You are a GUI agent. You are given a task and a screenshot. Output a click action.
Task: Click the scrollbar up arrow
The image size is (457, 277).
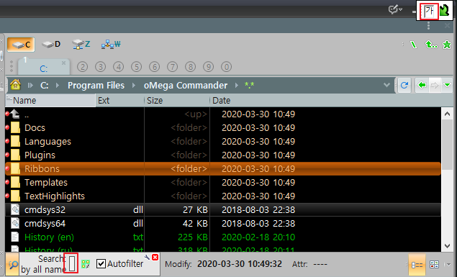447,114
